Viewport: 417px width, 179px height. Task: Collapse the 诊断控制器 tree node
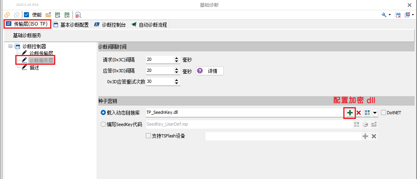point(10,46)
